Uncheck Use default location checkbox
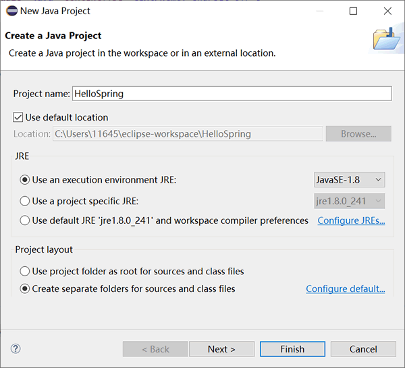The height and width of the screenshot is (368, 405). 18,117
